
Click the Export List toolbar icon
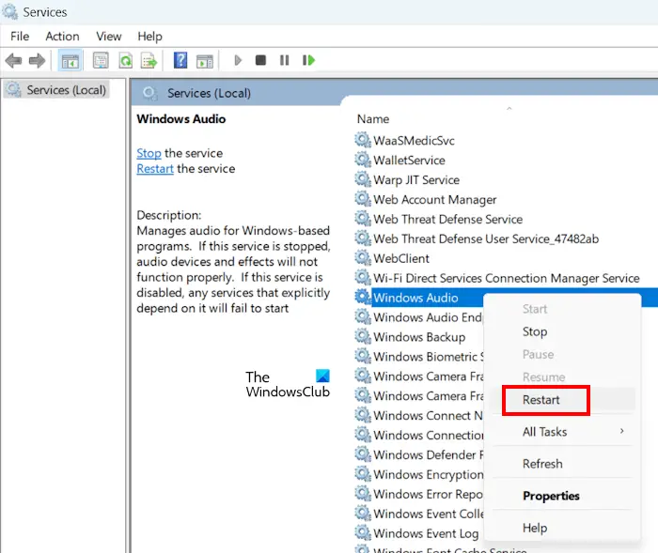point(149,61)
